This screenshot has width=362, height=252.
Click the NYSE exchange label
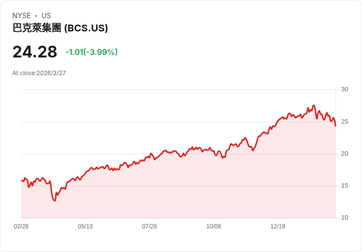[23, 16]
